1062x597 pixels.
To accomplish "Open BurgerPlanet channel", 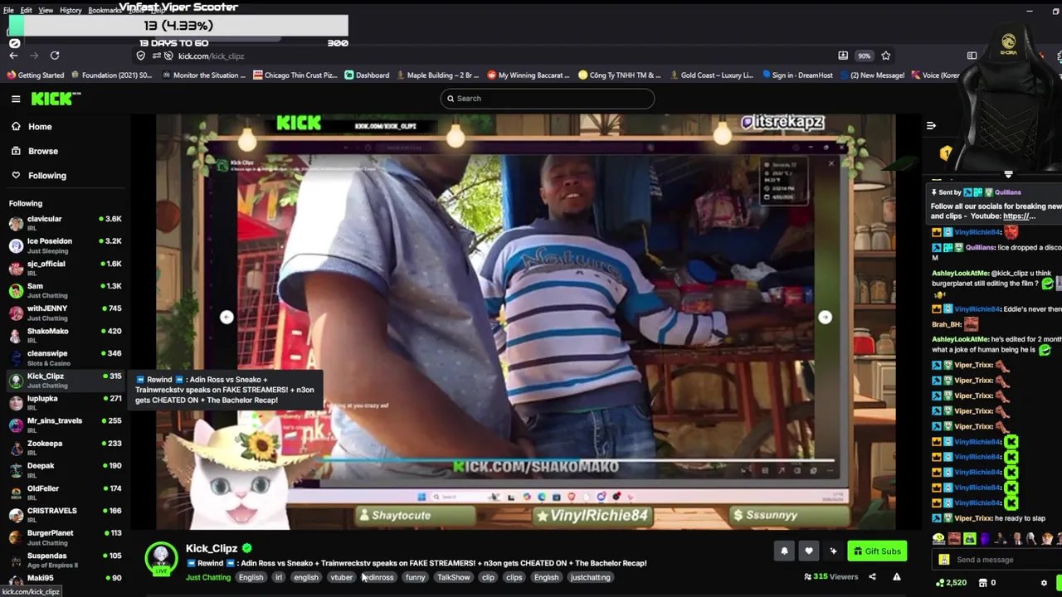I will [x=65, y=536].
